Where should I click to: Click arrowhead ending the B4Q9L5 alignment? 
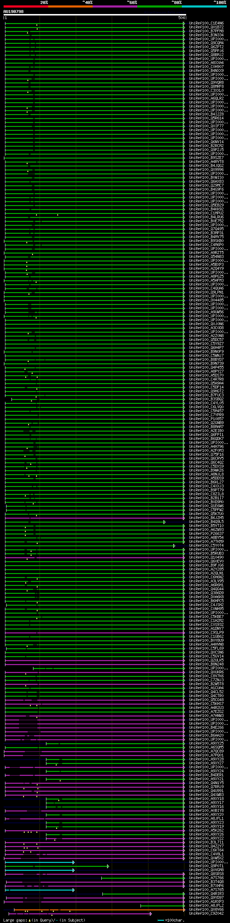164,522
